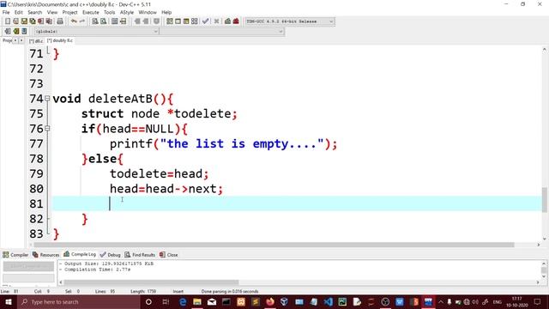Open the Debug bottom panel tab
Screen dimensions: 549x309
111,255
